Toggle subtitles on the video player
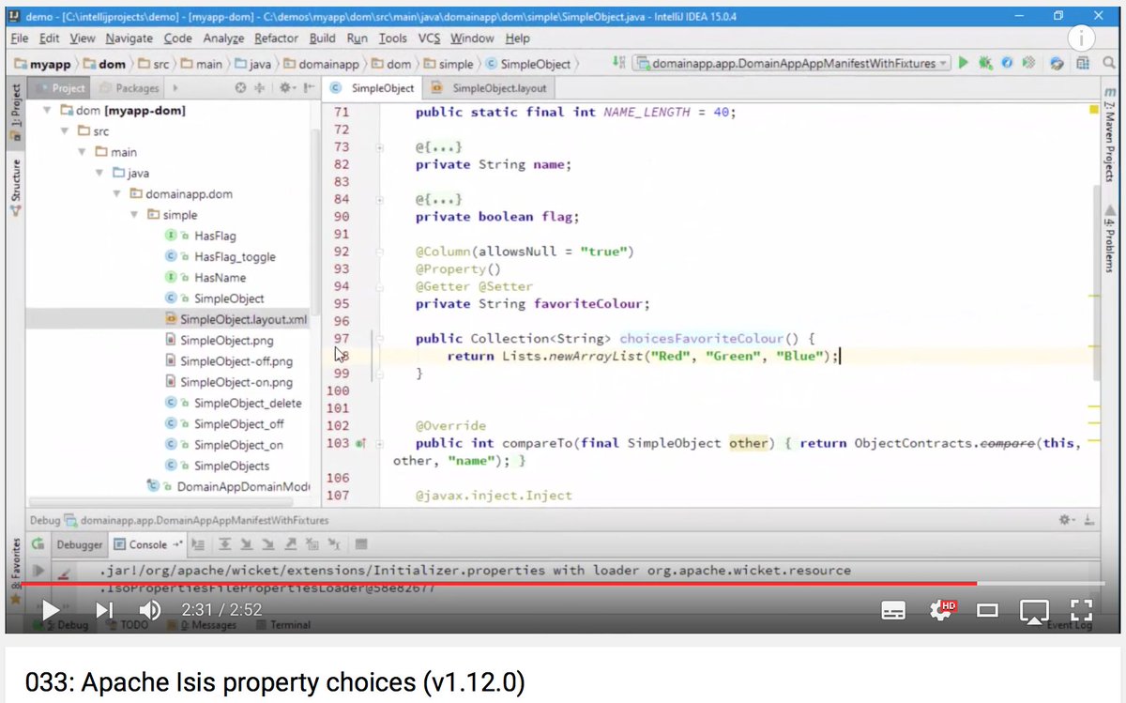 pyautogui.click(x=893, y=611)
